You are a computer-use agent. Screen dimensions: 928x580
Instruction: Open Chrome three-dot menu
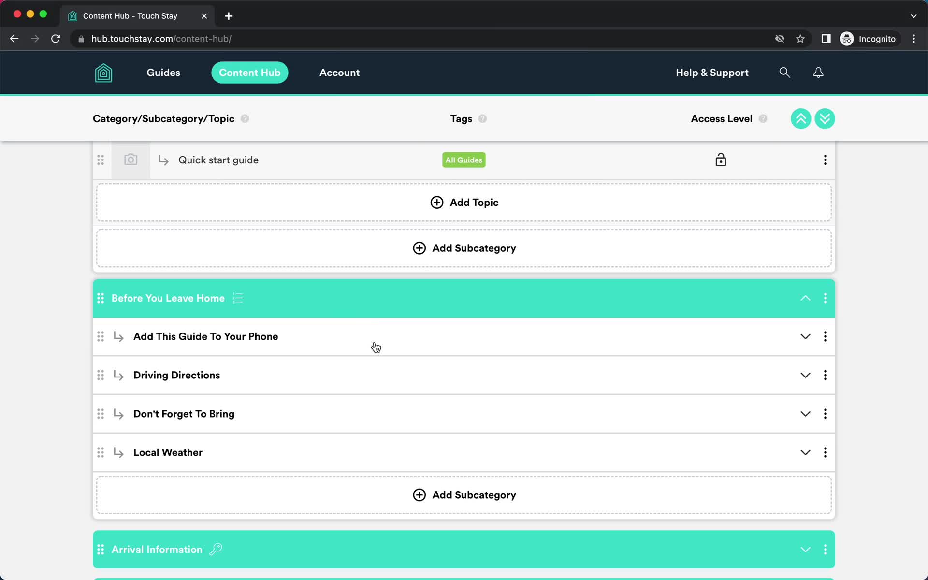click(x=913, y=39)
